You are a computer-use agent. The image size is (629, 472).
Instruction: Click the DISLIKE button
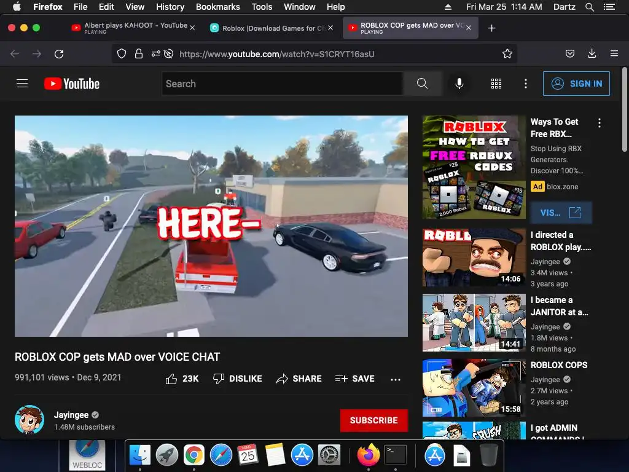pos(238,379)
